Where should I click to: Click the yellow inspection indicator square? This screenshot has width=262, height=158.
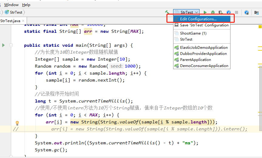tap(260, 27)
